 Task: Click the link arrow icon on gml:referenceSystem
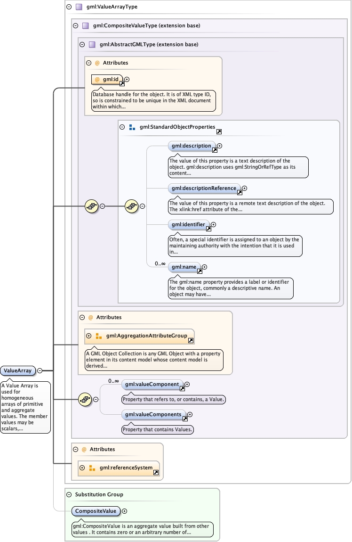pos(156,472)
